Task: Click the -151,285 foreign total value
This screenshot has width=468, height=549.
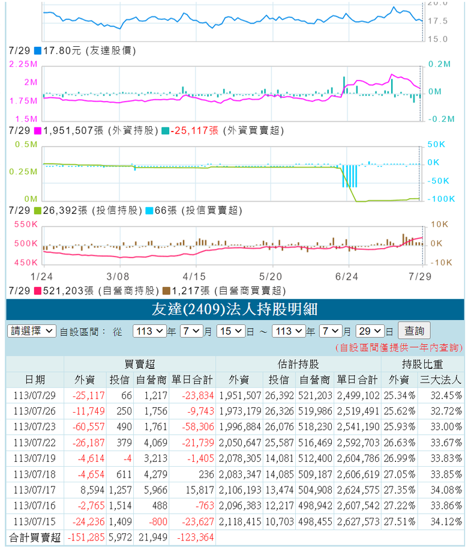Action: click(86, 538)
